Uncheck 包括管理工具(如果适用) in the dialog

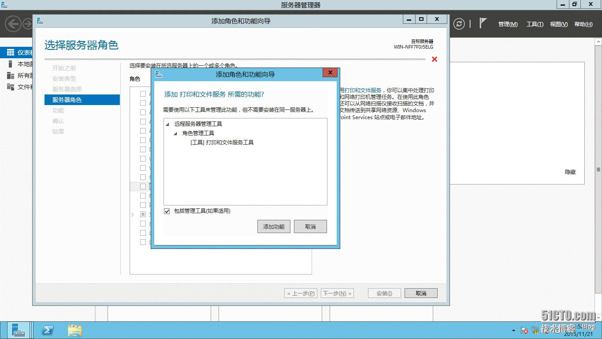167,211
